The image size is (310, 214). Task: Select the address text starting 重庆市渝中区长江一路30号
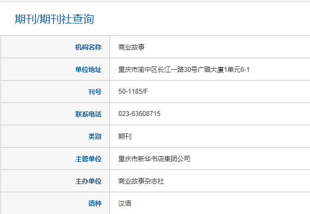[x=184, y=70]
